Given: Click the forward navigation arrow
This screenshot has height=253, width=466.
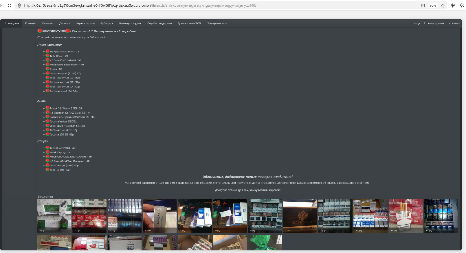Looking at the screenshot, I should pyautogui.click(x=1, y=5).
